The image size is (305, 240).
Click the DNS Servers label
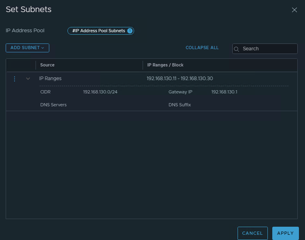(x=53, y=105)
